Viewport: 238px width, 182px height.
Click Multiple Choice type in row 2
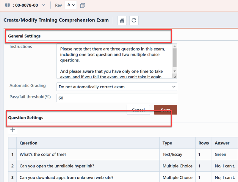point(177,166)
